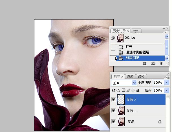Hide 图层 2 layer visibility eye

[113, 99]
